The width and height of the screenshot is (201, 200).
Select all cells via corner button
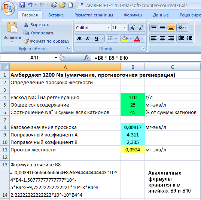(5, 67)
